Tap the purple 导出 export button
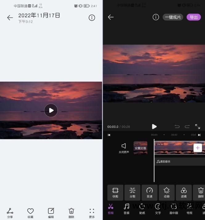 tap(194, 17)
